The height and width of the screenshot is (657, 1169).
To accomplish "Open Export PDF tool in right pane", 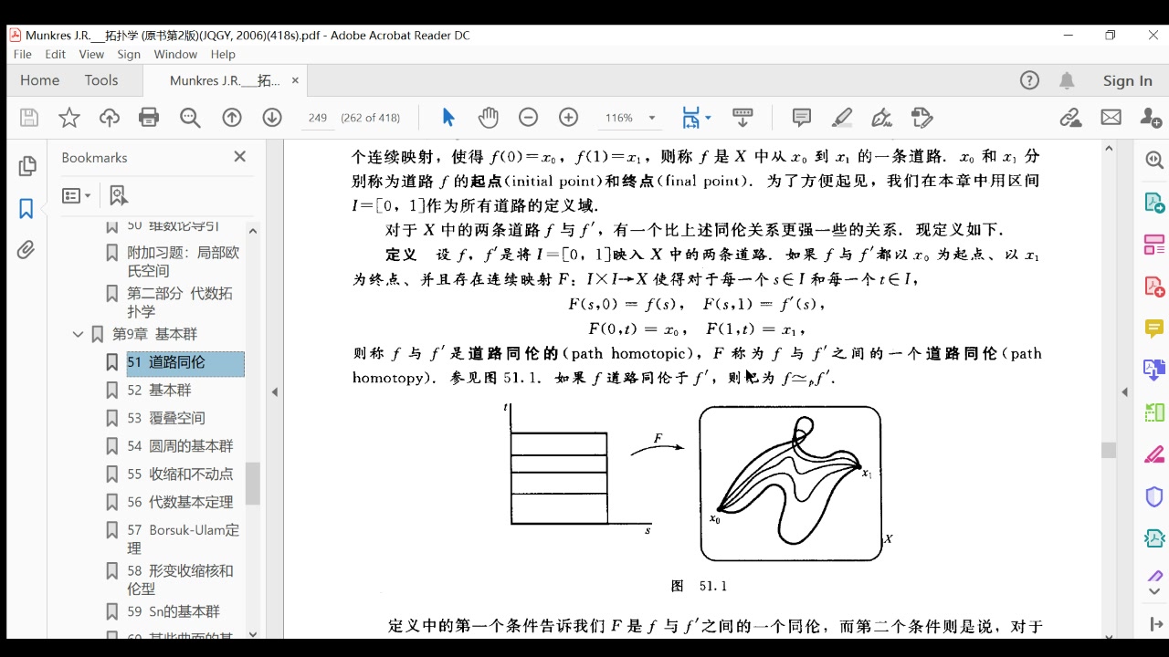I will (1153, 202).
